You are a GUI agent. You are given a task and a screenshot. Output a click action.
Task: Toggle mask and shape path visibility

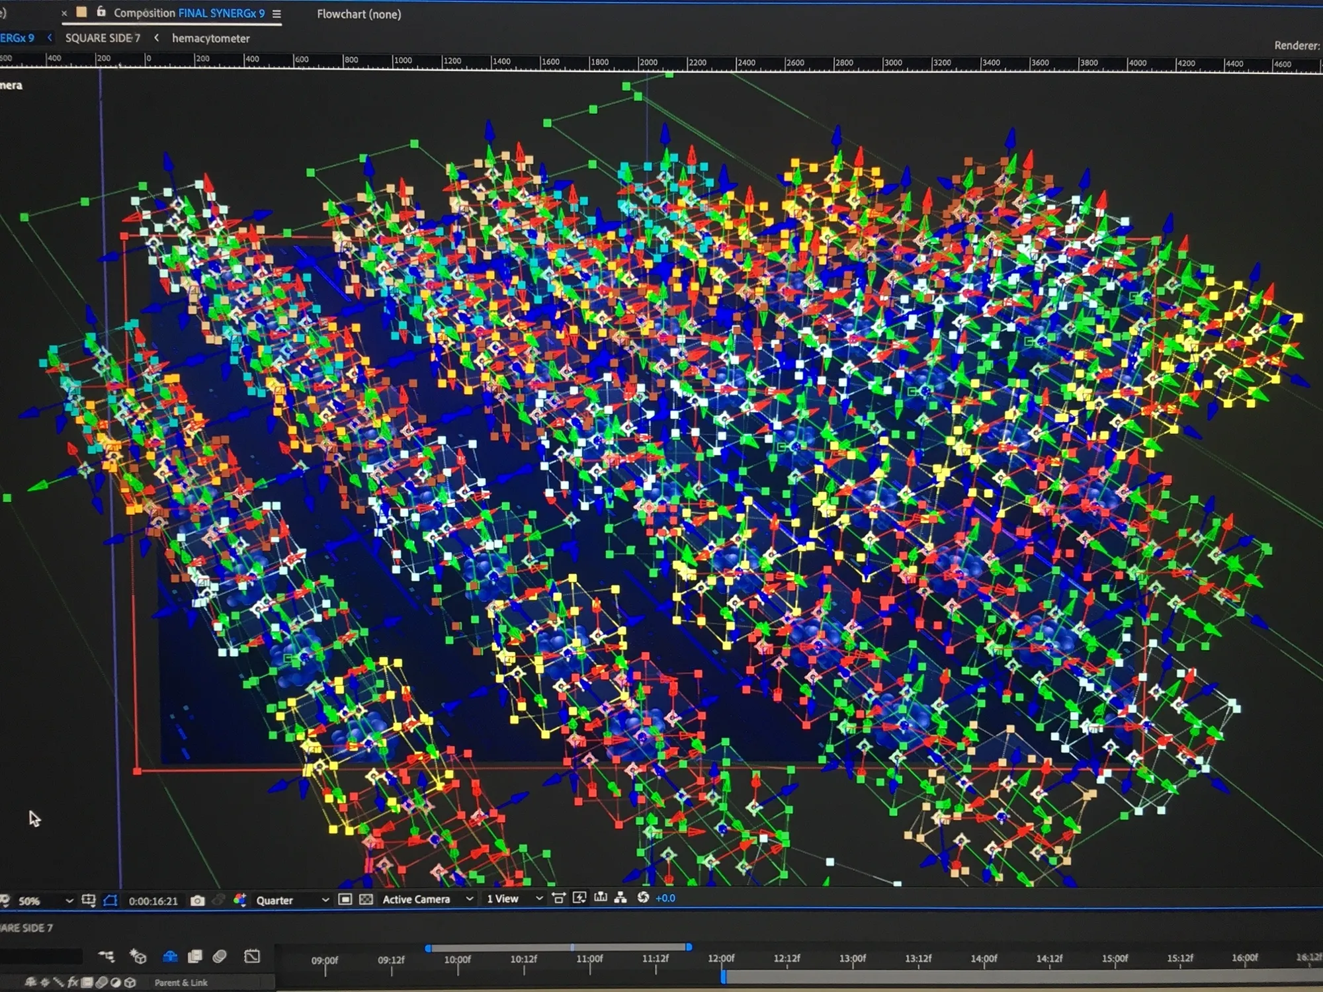[x=110, y=900]
